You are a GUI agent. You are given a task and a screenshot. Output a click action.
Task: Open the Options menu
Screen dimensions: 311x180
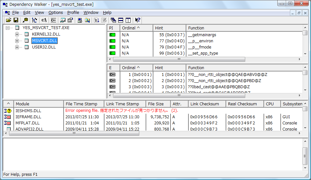(x=56, y=13)
